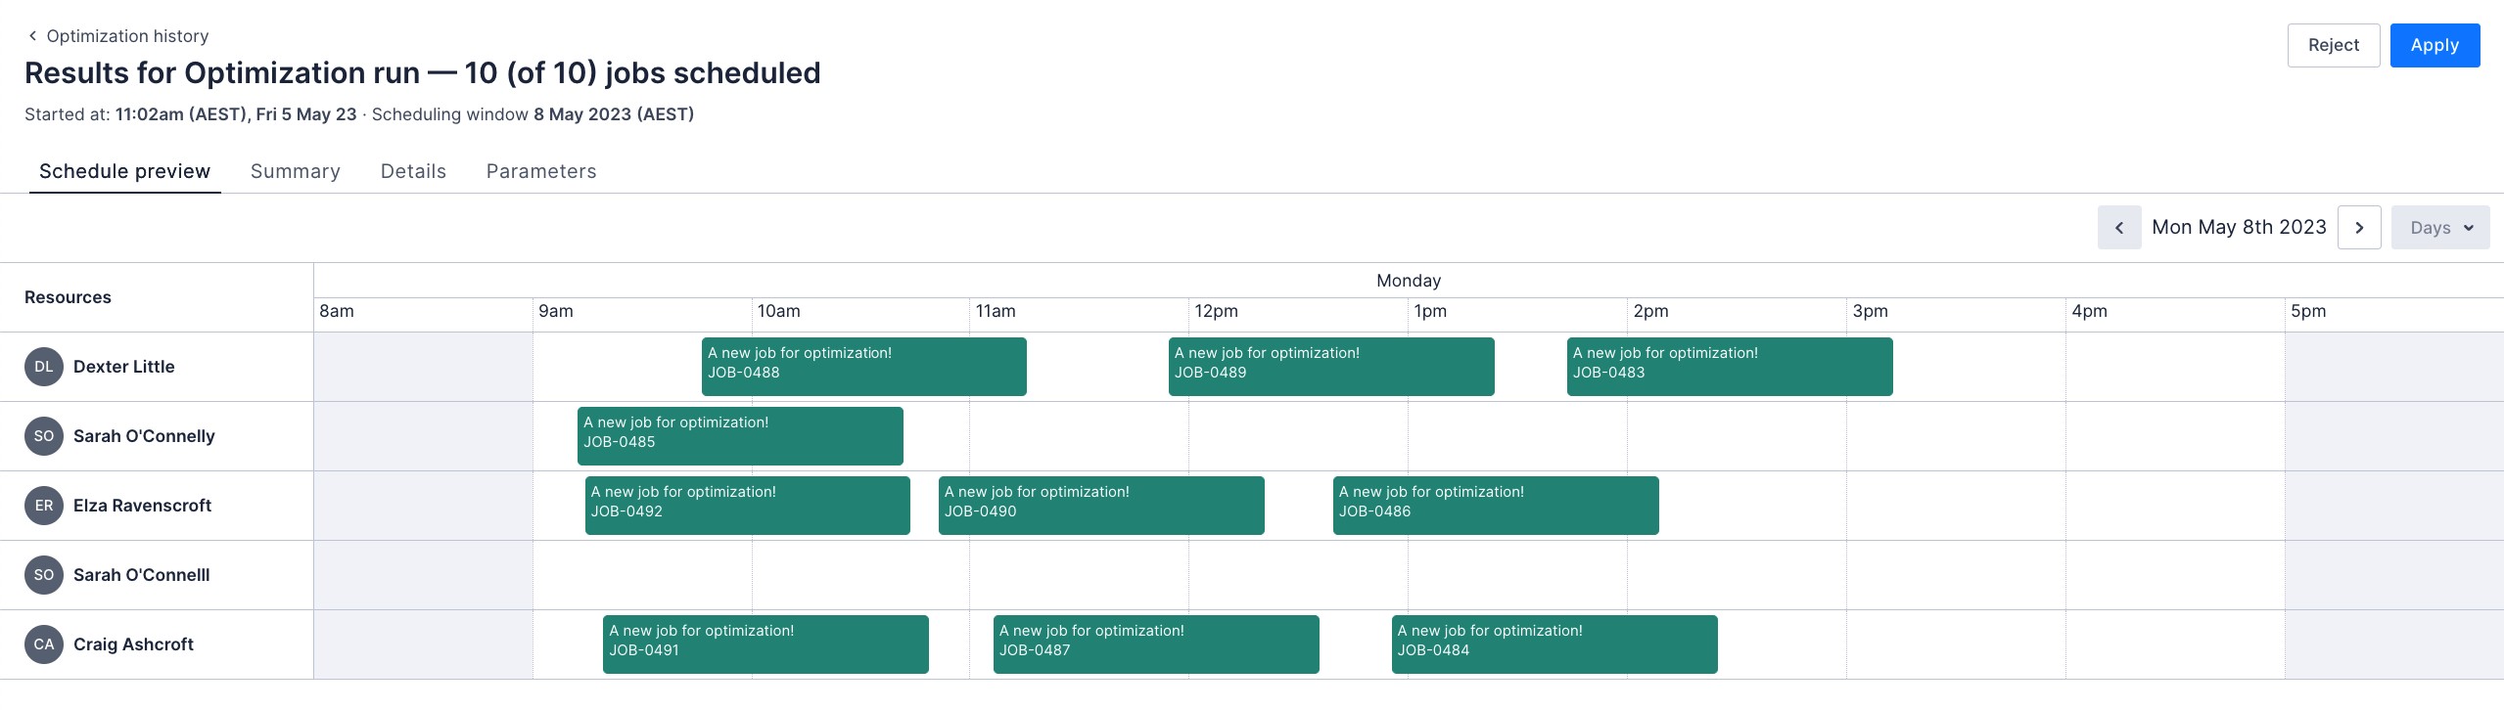Click Sarah O'Connelll's SO avatar
The width and height of the screenshot is (2504, 710).
tap(44, 575)
